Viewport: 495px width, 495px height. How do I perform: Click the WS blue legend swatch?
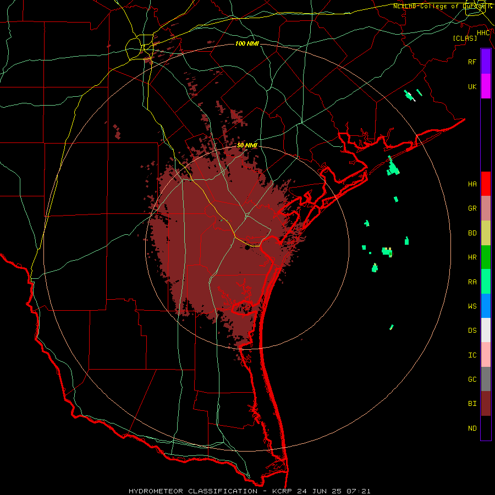pos(486,306)
